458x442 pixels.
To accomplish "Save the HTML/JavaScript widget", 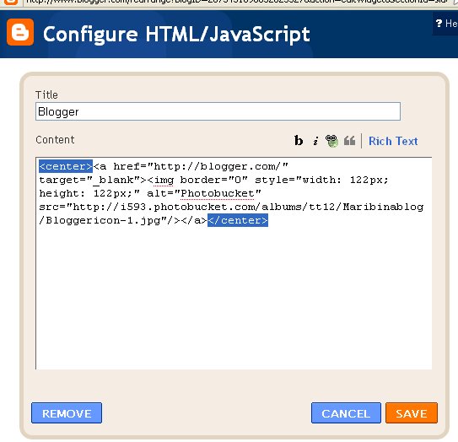I will pos(412,412).
